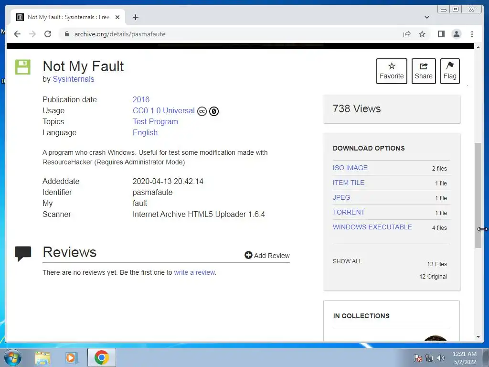Open TORRENT download option
Image resolution: width=489 pixels, height=367 pixels.
point(348,212)
